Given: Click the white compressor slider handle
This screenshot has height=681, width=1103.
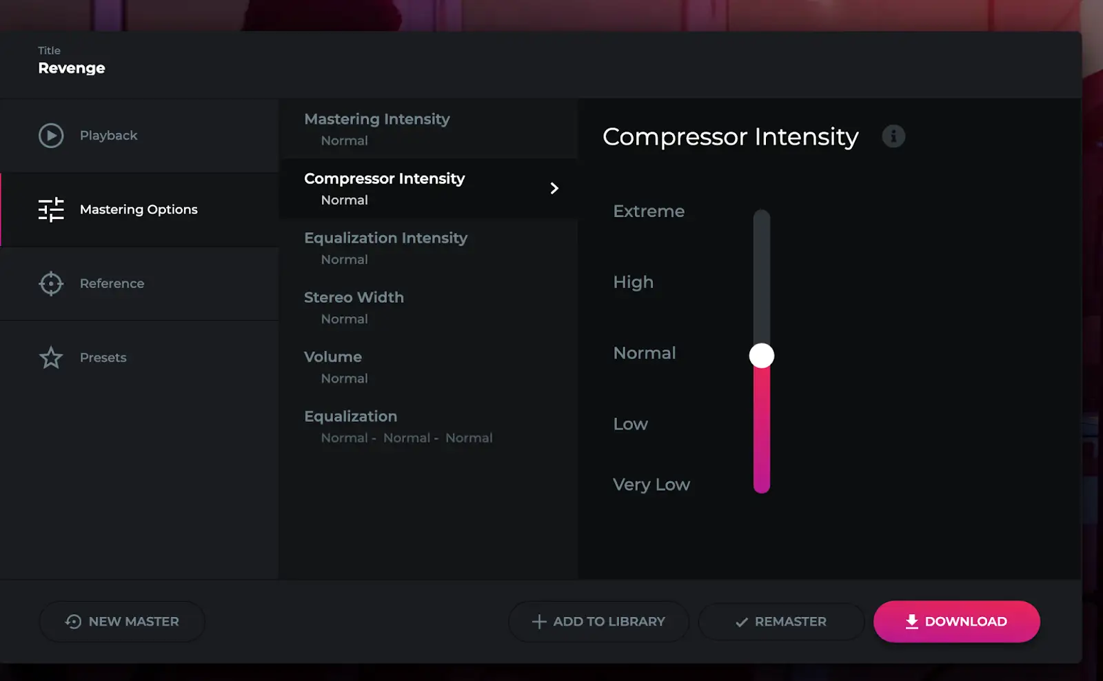Looking at the screenshot, I should (x=762, y=356).
